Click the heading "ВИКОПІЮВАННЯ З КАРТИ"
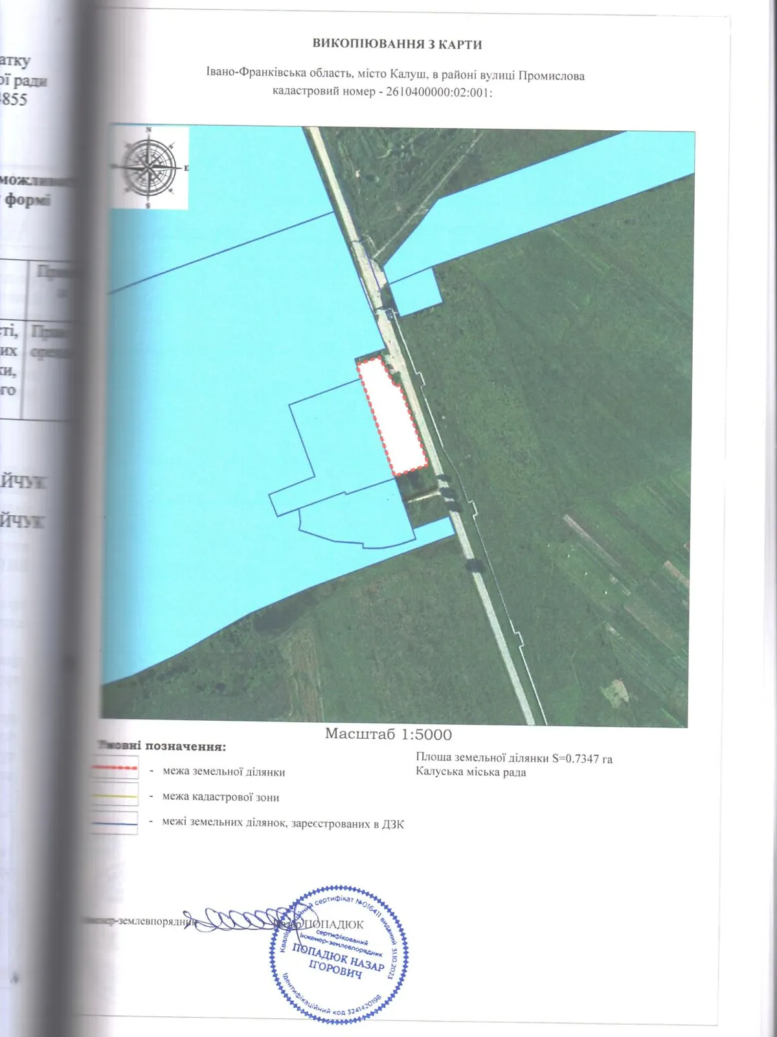 (x=397, y=44)
